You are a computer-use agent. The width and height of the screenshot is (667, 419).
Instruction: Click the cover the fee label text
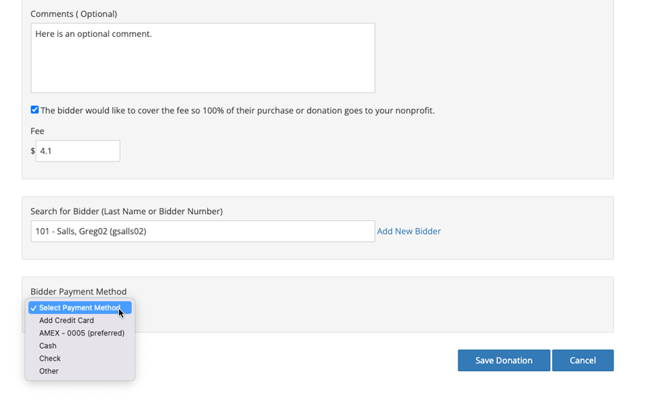coord(237,111)
